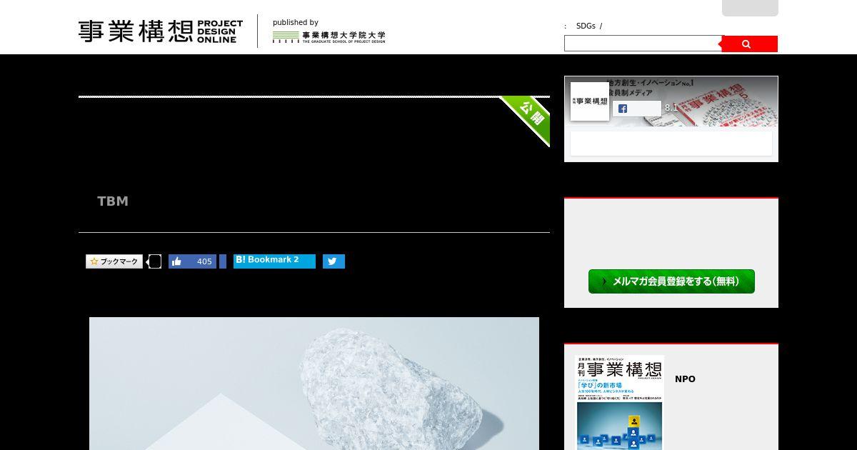Open the SDGs link in the header
The image size is (857, 450).
coord(586,26)
